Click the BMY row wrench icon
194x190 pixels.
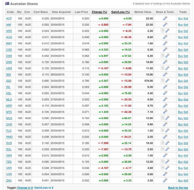[x=165, y=43]
